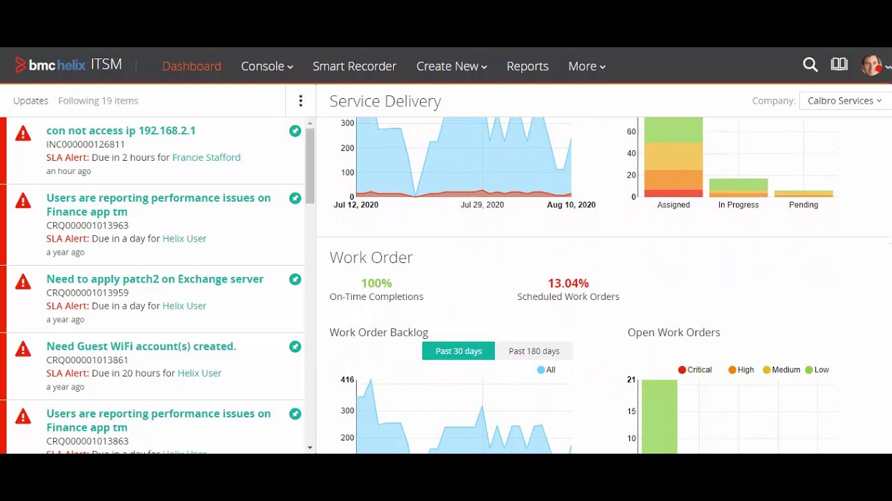Click warning icon for 'con not access ip' alert
This screenshot has width=892, height=501.
click(x=23, y=133)
